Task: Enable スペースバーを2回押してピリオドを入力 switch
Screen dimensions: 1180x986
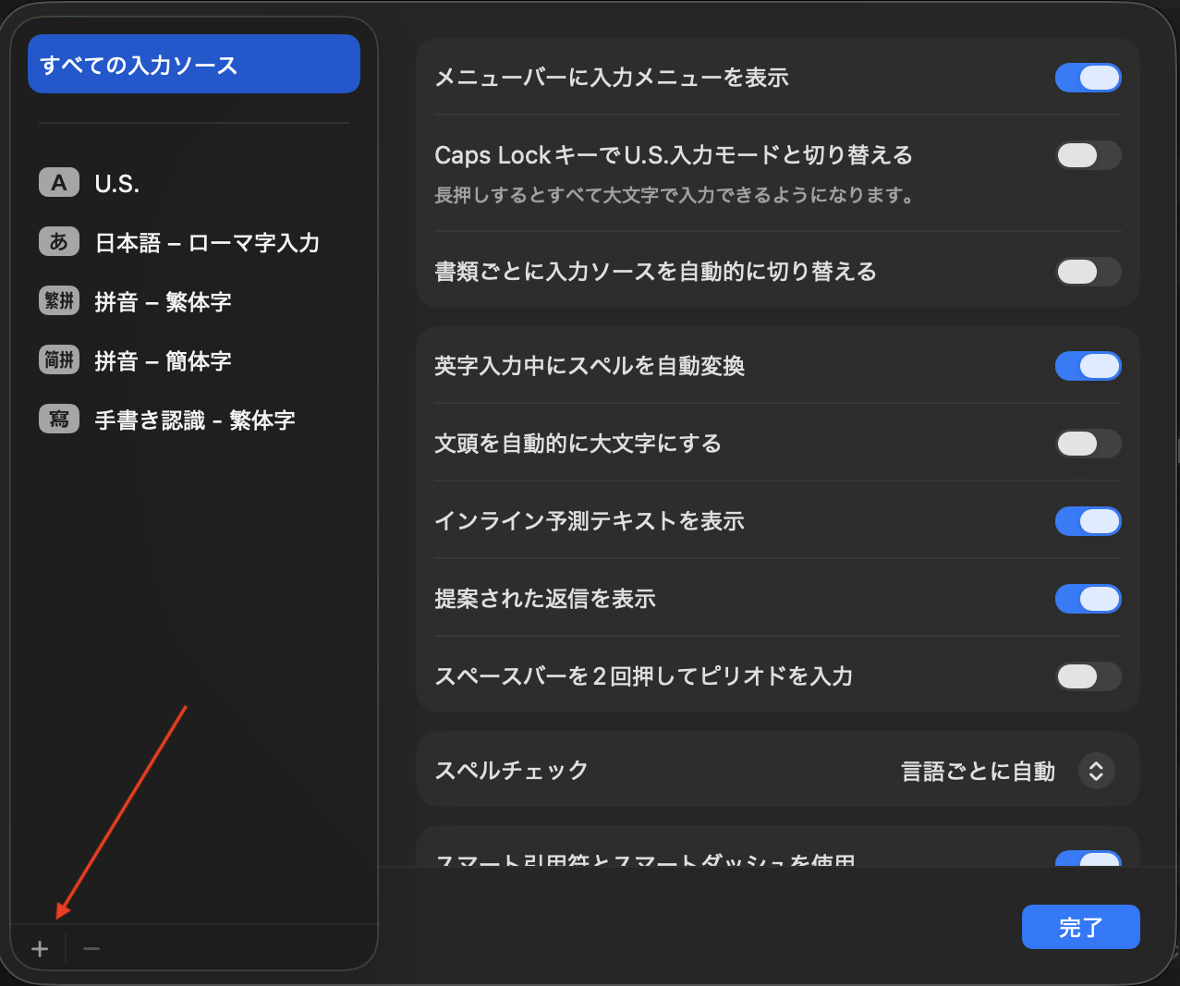Action: click(x=1088, y=676)
